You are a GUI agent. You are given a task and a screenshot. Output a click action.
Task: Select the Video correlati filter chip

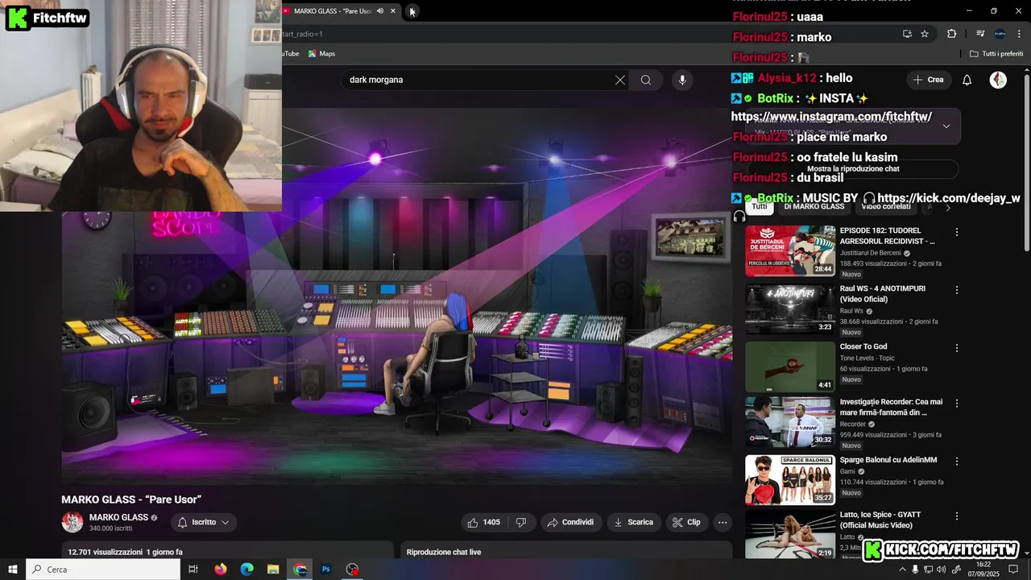(x=886, y=207)
